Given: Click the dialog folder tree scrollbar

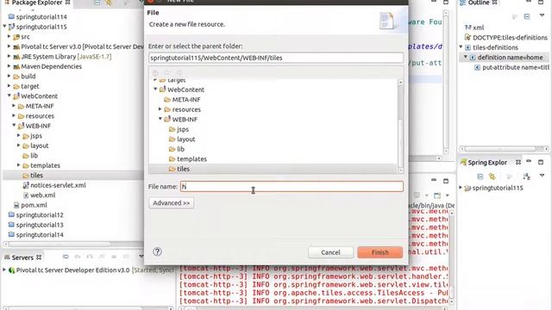Looking at the screenshot, I should click(x=400, y=127).
